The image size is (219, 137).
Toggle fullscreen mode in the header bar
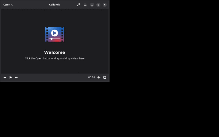point(78,5)
